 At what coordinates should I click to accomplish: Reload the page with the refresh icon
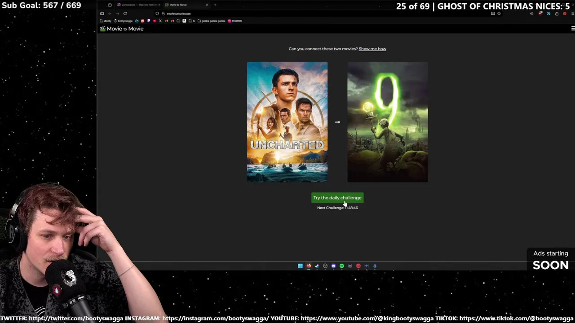125,14
